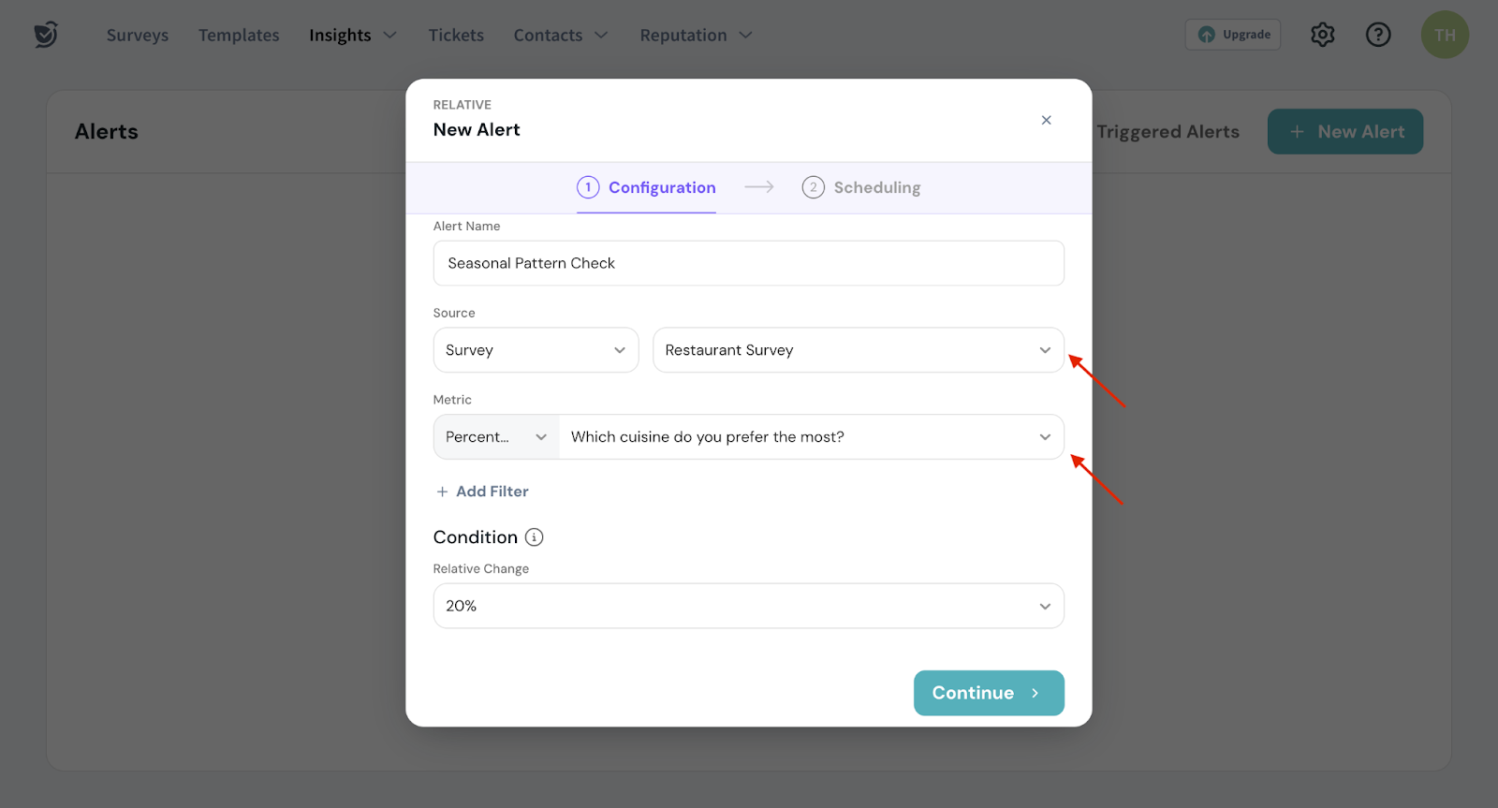Expand the Restaurant Survey dropdown
Screen dimensions: 1498x808
[x=858, y=350]
